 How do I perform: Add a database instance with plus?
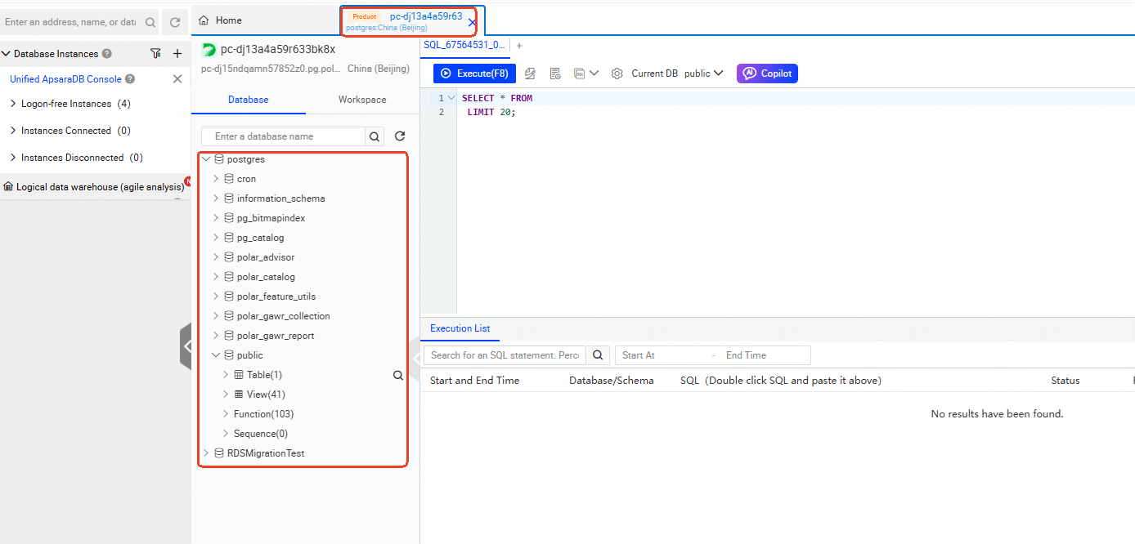point(177,54)
